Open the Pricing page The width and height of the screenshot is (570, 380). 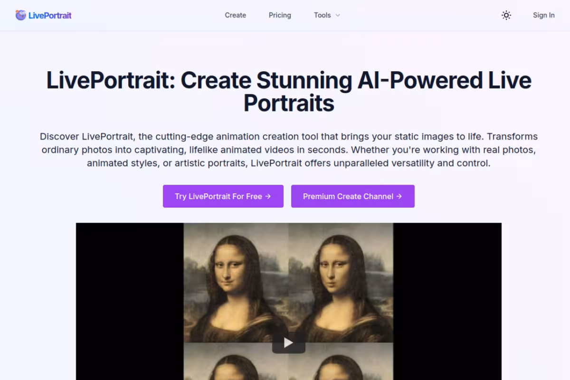click(x=280, y=15)
